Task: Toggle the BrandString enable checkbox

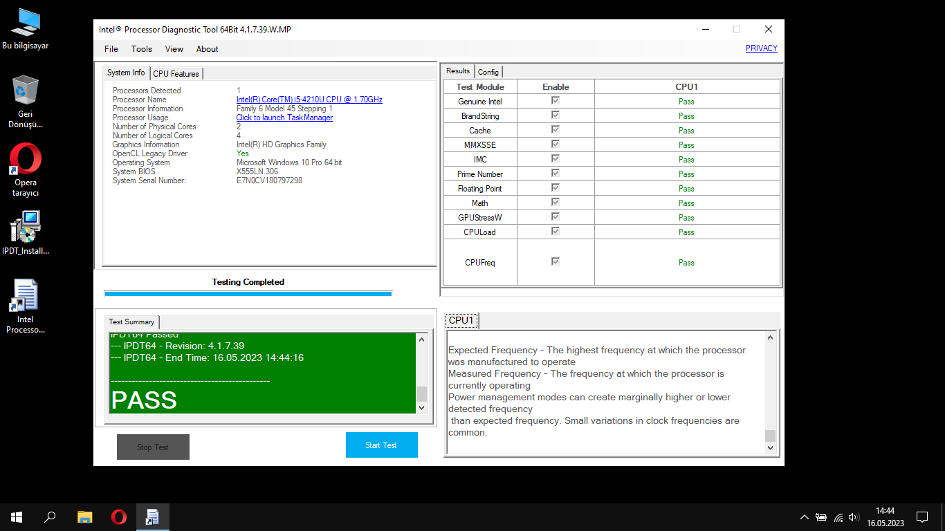Action: click(x=556, y=115)
